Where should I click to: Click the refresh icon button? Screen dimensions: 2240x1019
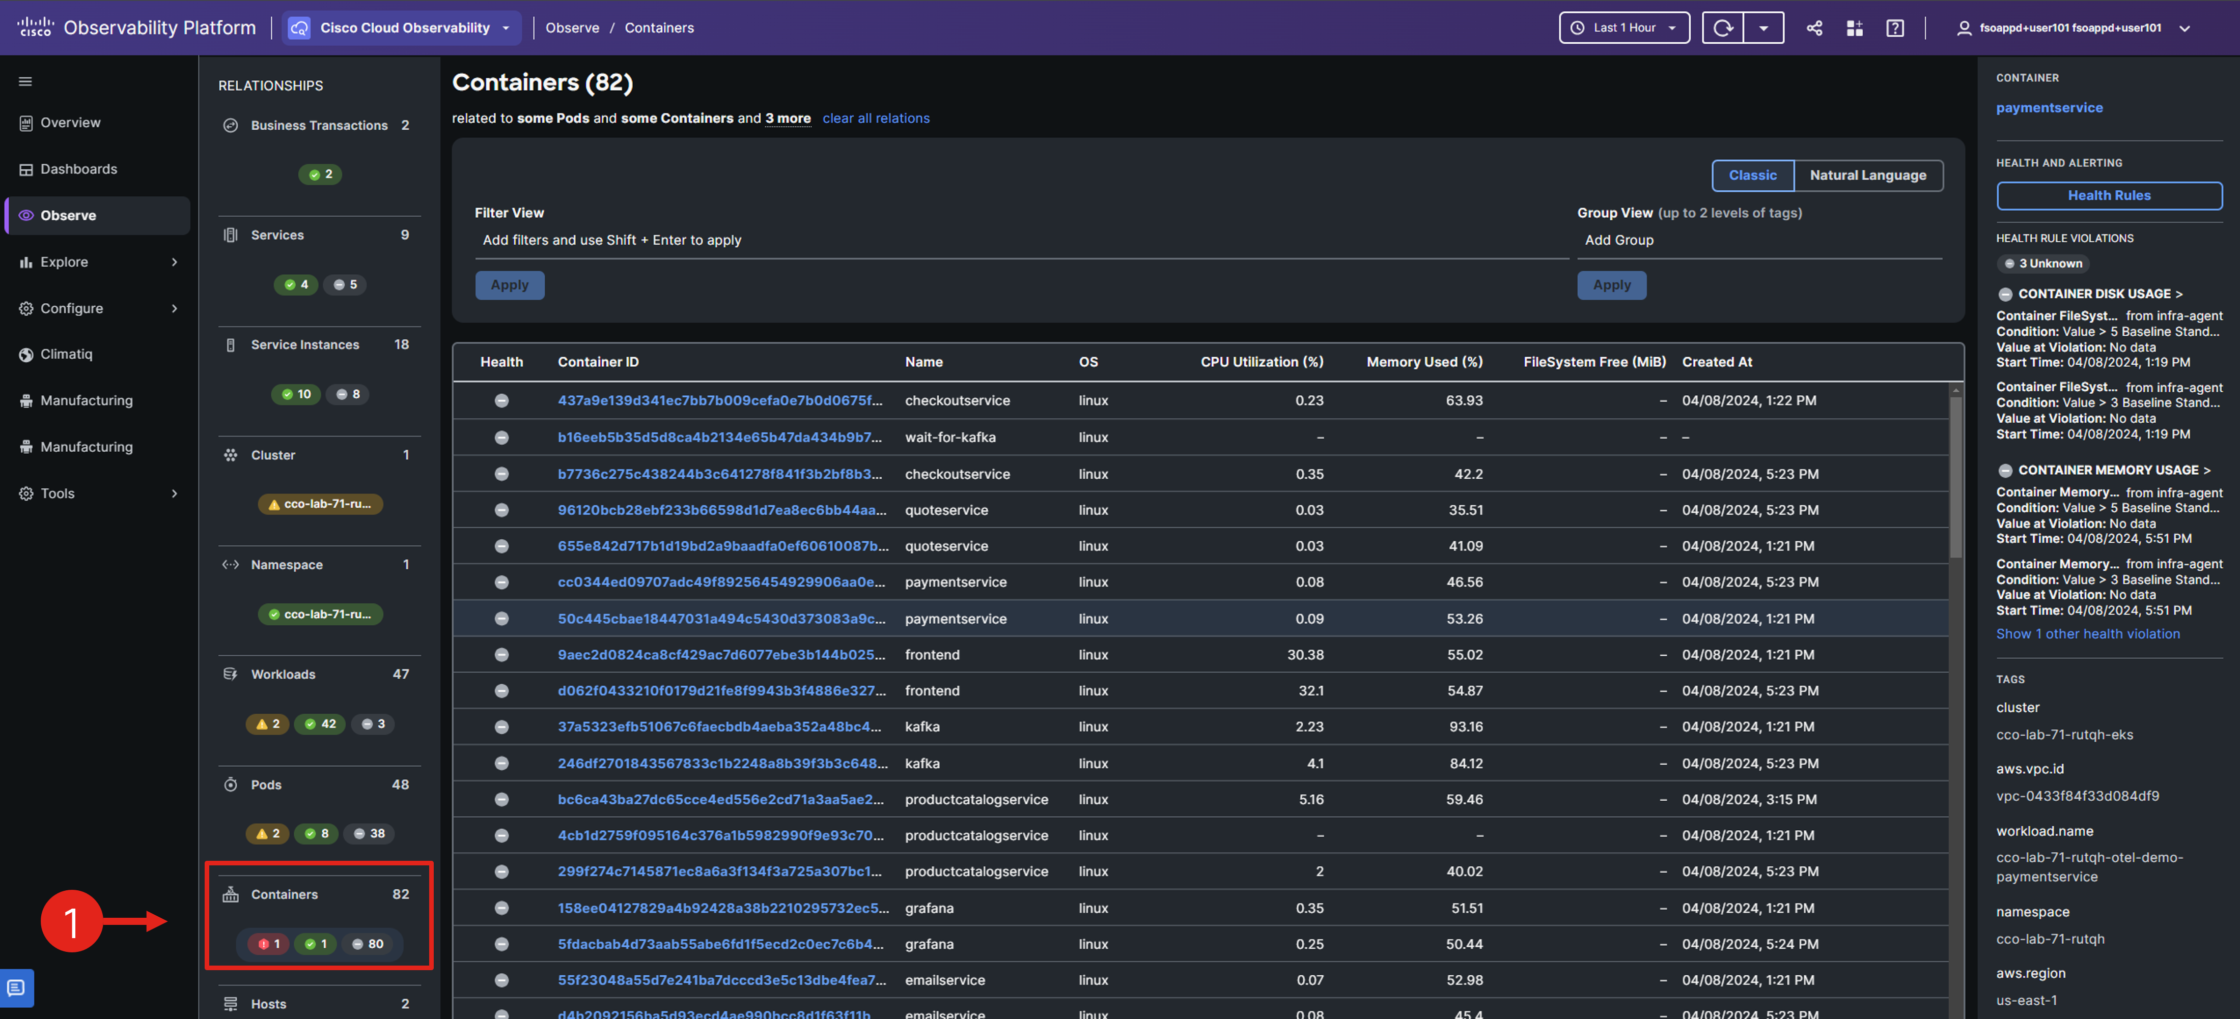pos(1723,28)
